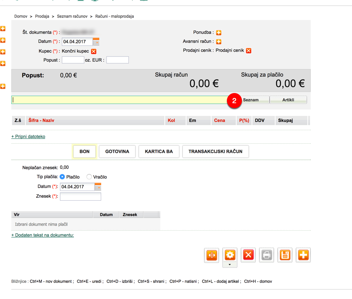Image resolution: width=352 pixels, height=299 pixels.
Task: Click the Datum column header in payments table
Action: point(106,215)
